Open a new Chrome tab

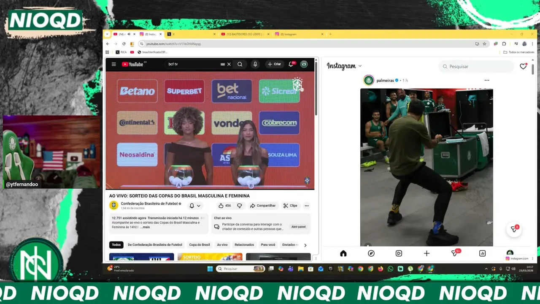[330, 34]
